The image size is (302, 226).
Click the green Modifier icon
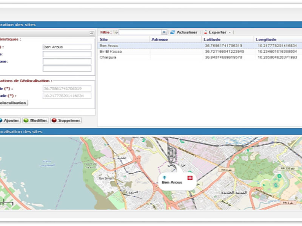pyautogui.click(x=26, y=121)
